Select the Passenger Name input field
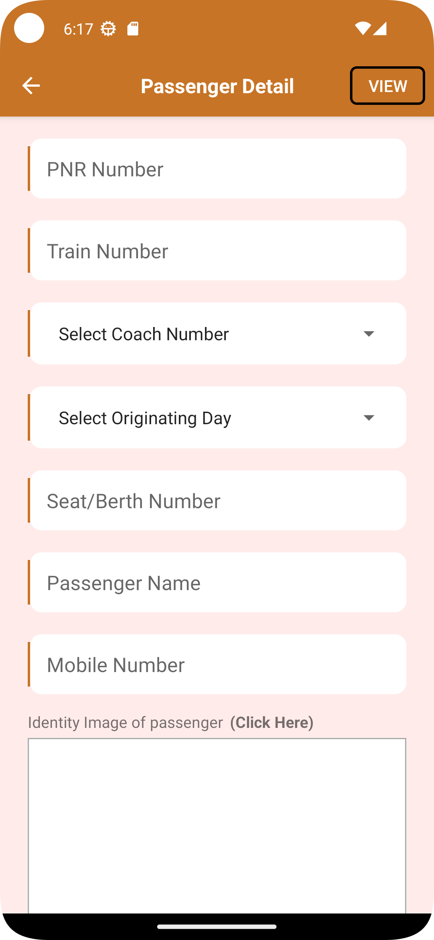 [218, 582]
